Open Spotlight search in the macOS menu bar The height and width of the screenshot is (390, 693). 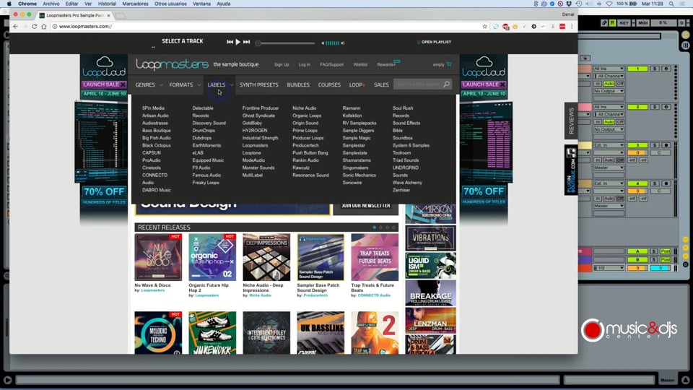click(671, 4)
